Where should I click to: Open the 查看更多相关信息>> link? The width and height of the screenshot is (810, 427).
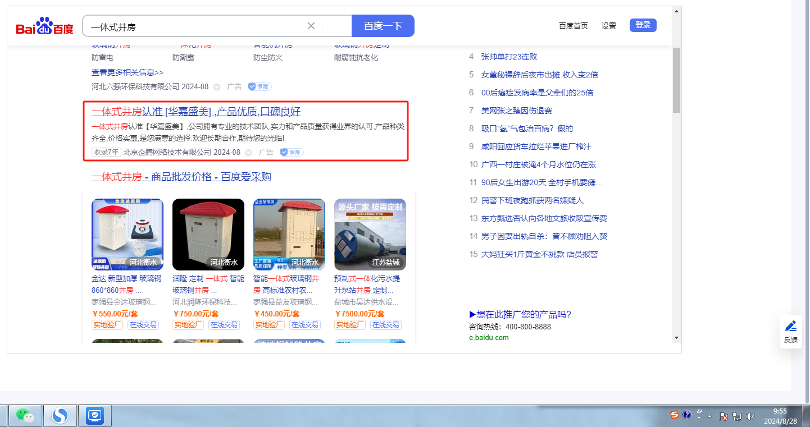coord(128,72)
